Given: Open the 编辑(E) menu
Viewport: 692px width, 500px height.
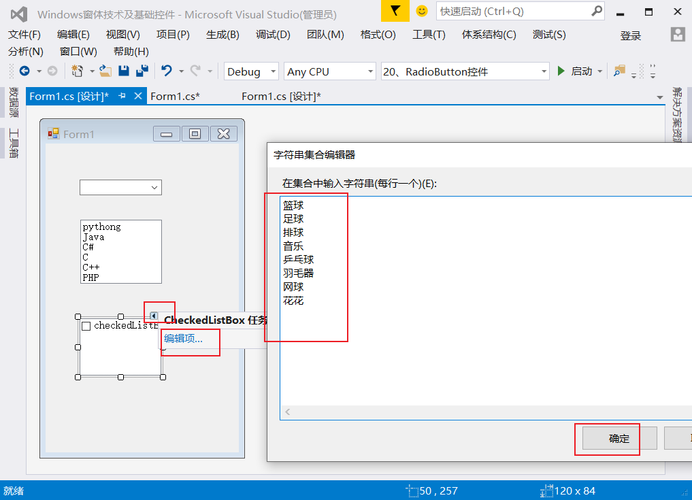Looking at the screenshot, I should pyautogui.click(x=73, y=35).
